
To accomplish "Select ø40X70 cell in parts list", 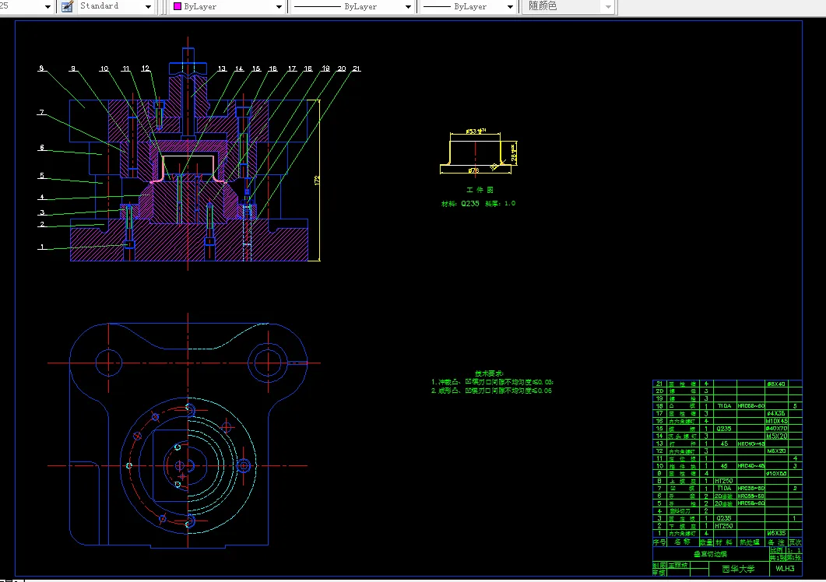I will point(776,429).
